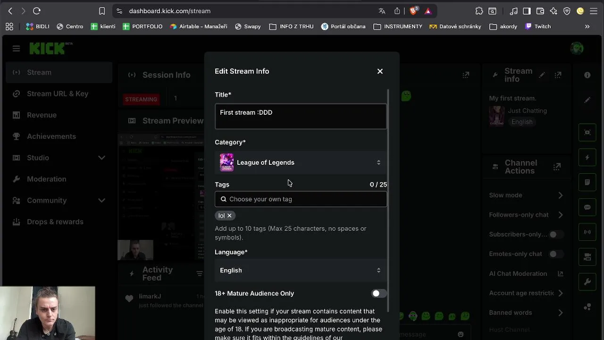The image size is (604, 340).
Task: Click the camera icon in right toolbar
Action: pyautogui.click(x=587, y=257)
